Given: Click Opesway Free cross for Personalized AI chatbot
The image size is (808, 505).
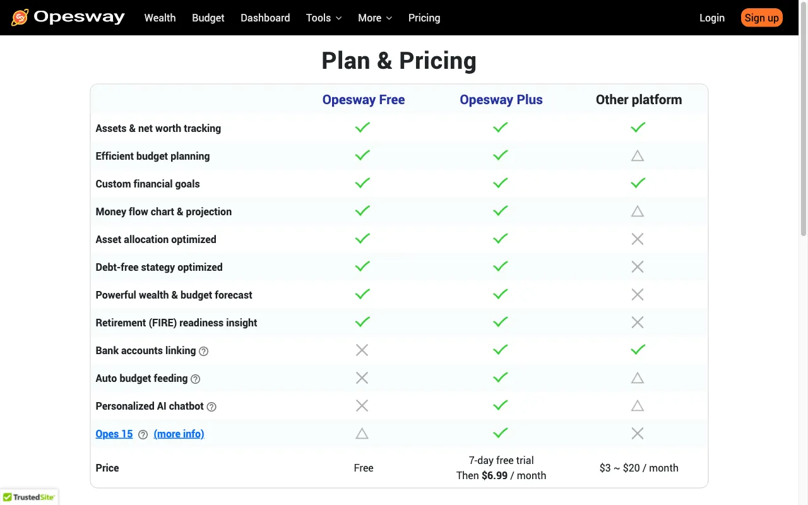Looking at the screenshot, I should pos(362,405).
